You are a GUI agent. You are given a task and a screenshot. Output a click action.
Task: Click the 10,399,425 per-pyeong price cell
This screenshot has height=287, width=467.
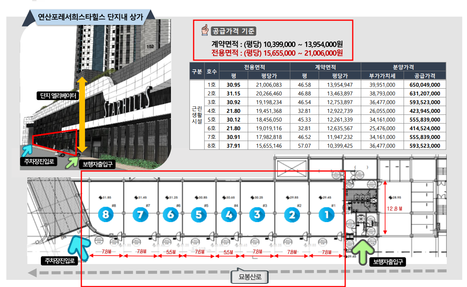340,146
